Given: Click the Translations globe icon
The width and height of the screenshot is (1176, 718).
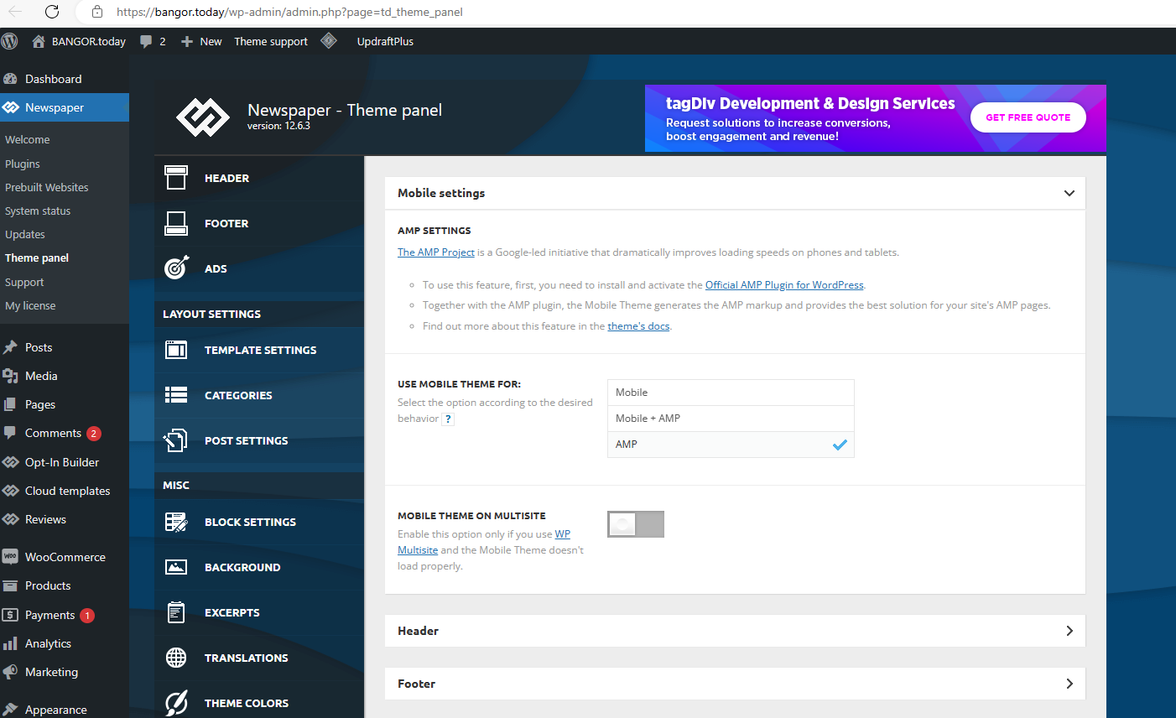Looking at the screenshot, I should coord(176,658).
